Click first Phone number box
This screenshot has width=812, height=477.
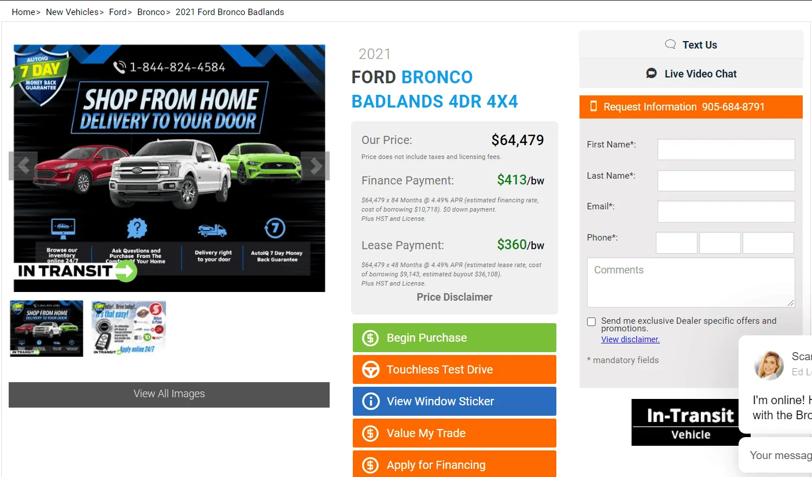coord(677,243)
